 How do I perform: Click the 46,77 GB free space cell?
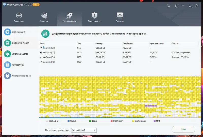point(127,48)
